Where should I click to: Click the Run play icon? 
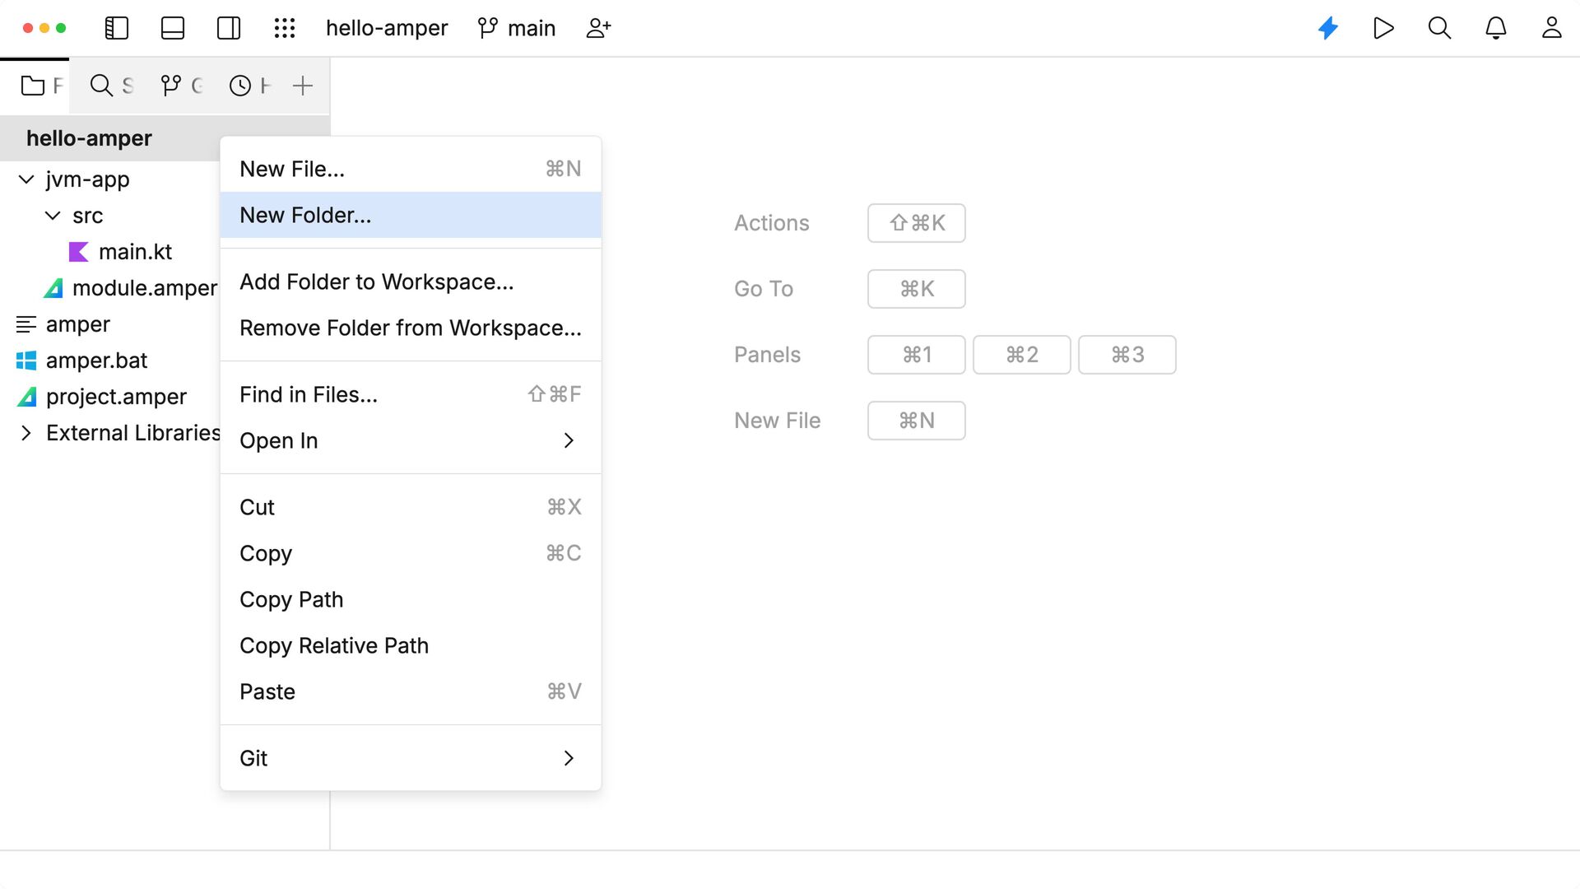(1384, 28)
